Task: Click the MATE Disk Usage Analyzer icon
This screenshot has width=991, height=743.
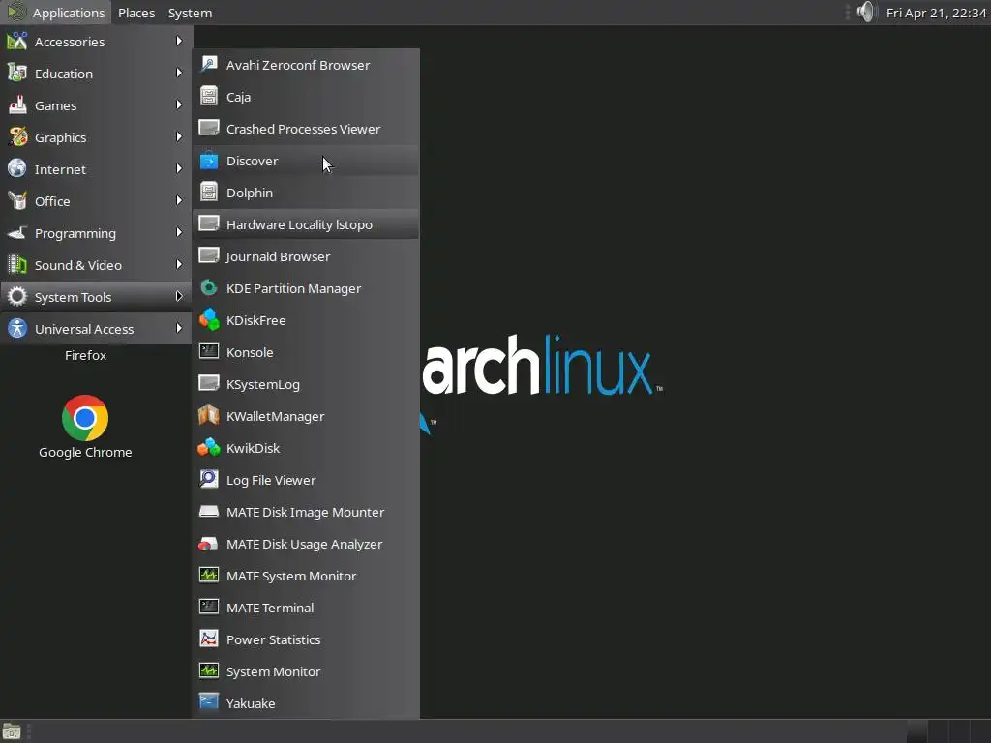Action: coord(209,544)
